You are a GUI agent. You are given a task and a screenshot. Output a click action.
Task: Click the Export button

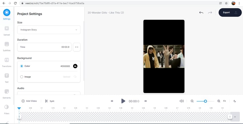230,13
